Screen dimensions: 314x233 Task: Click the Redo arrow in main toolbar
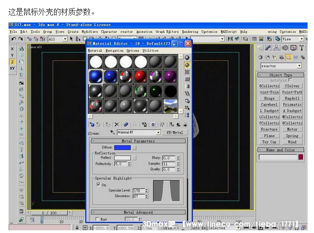coord(20,39)
